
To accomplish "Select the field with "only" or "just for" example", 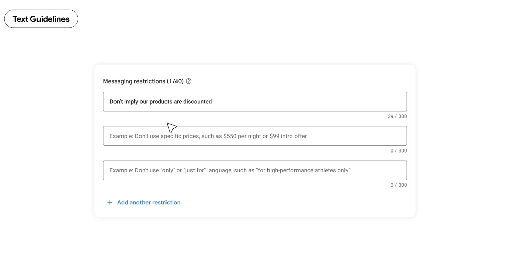I will 255,170.
